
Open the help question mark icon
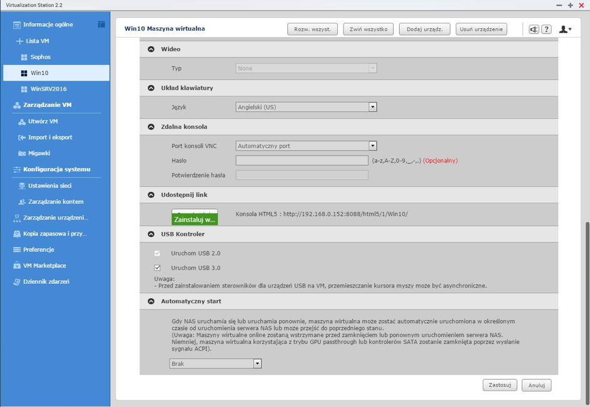click(x=546, y=29)
